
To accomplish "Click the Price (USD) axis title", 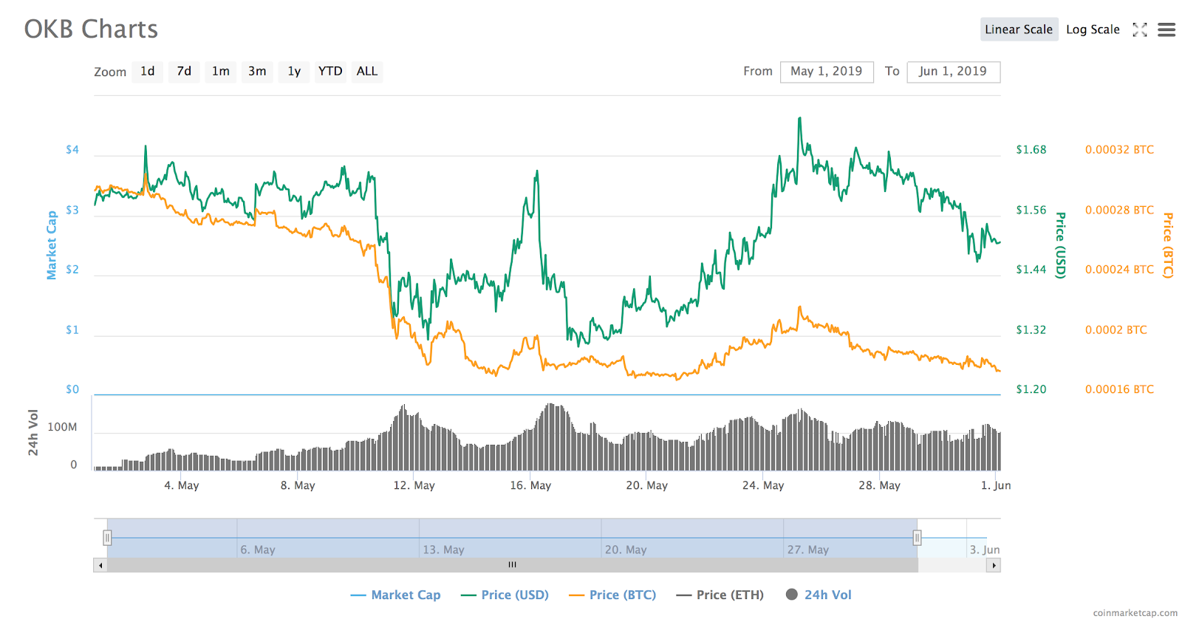I will pyautogui.click(x=1060, y=245).
